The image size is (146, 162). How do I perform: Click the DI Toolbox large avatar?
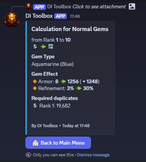(x=12, y=20)
